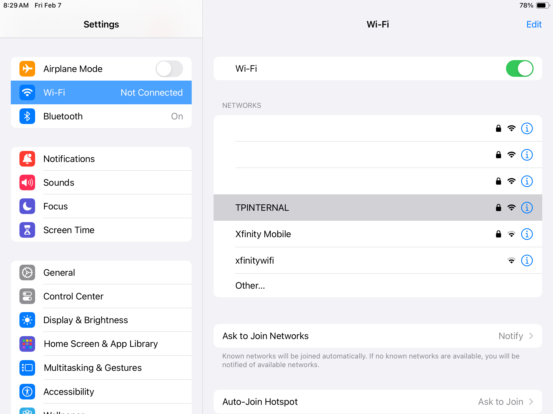Tap the Screen Time hourglass icon
This screenshot has height=414, width=553.
click(x=27, y=230)
